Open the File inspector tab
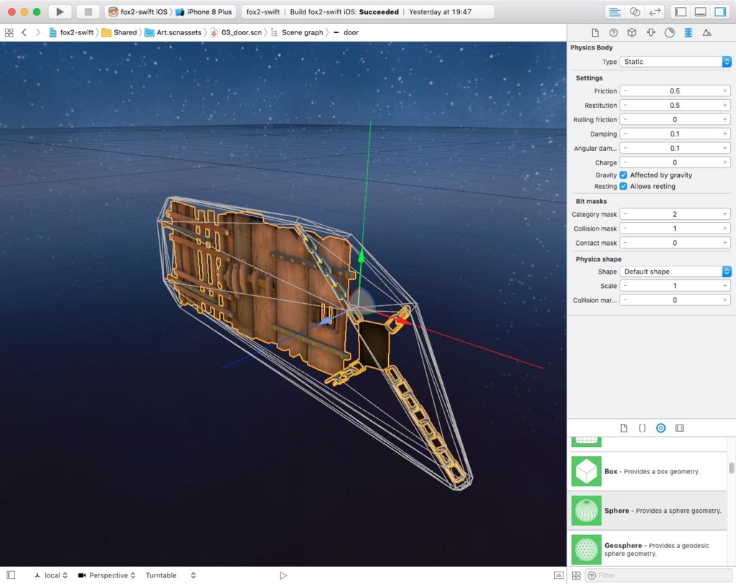The width and height of the screenshot is (736, 584). (595, 32)
